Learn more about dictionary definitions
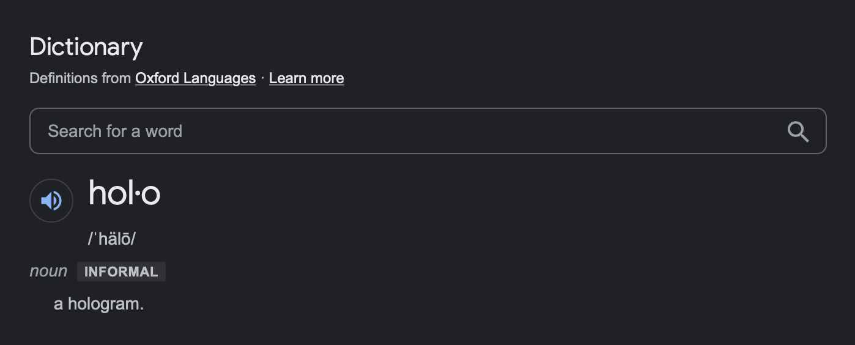 306,78
